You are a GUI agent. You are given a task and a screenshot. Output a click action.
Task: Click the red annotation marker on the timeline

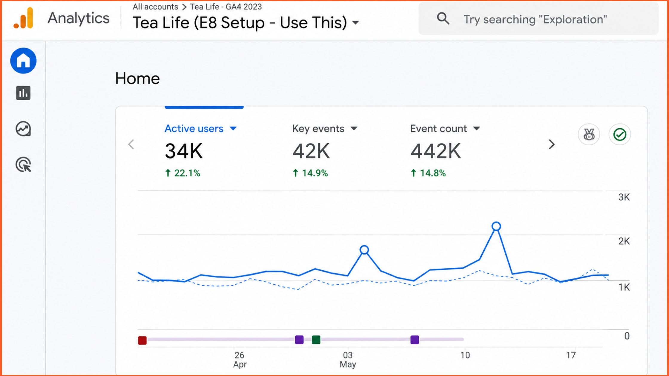[x=142, y=340]
